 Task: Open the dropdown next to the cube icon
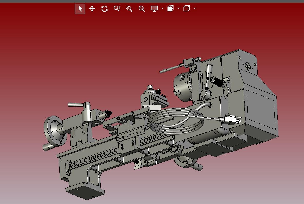(195, 8)
